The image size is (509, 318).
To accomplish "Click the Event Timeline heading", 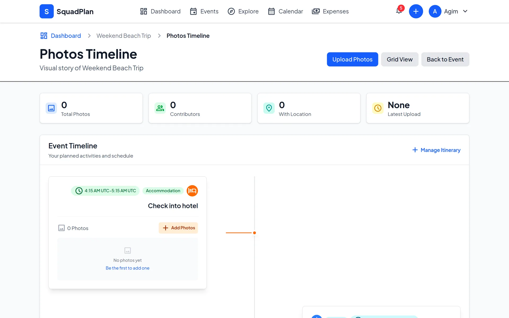I will (73, 146).
